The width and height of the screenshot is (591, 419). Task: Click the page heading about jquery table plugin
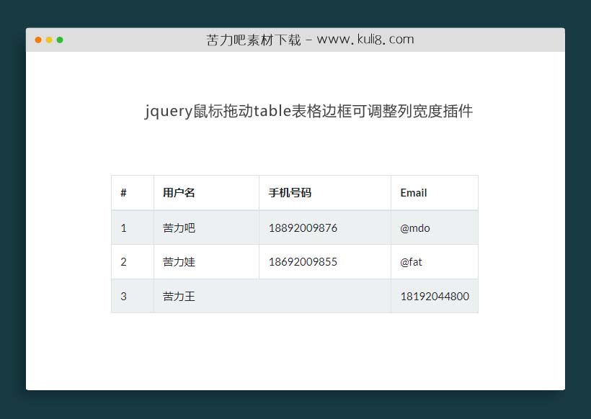tap(310, 112)
